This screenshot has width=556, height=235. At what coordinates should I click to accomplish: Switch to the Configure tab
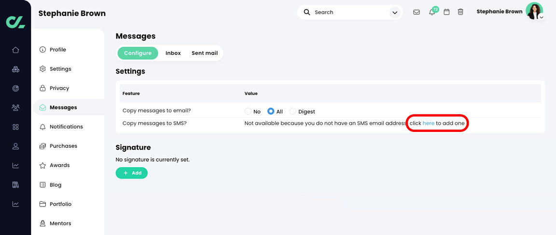click(x=138, y=53)
